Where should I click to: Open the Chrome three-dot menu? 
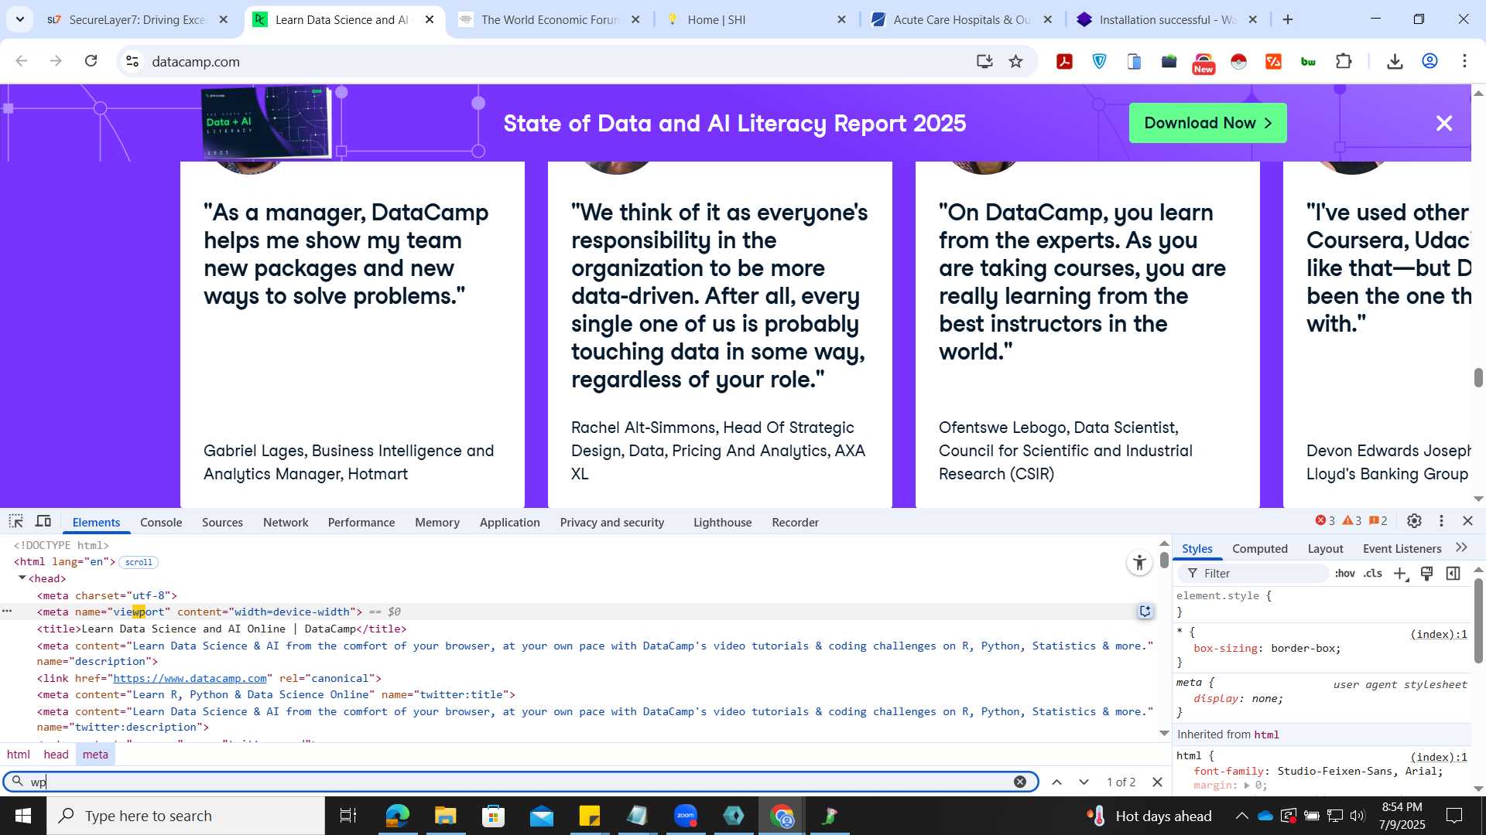[x=1464, y=61]
